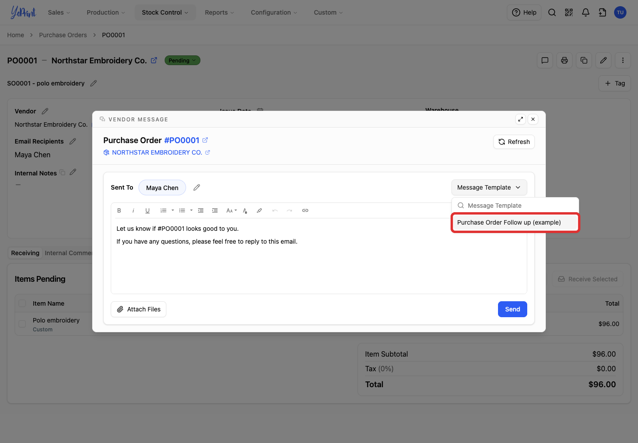Click the Refresh button
The height and width of the screenshot is (443, 638).
[514, 142]
